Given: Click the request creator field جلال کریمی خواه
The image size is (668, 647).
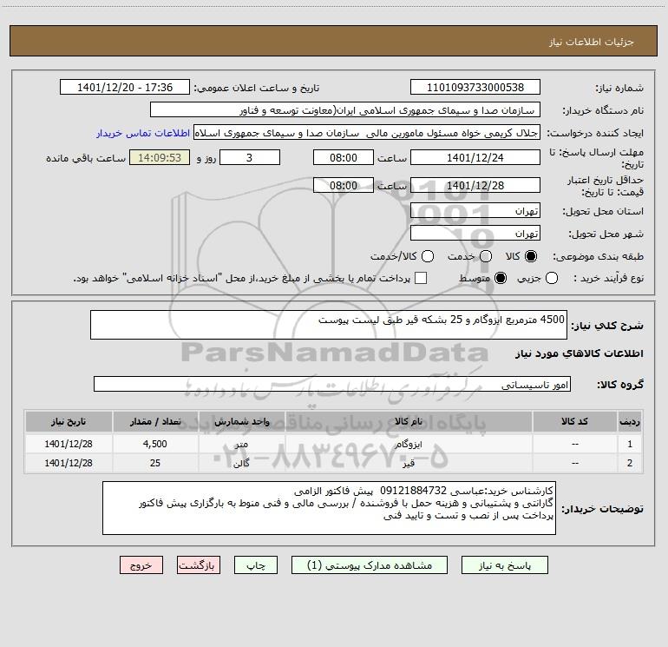Looking at the screenshot, I should point(367,133).
